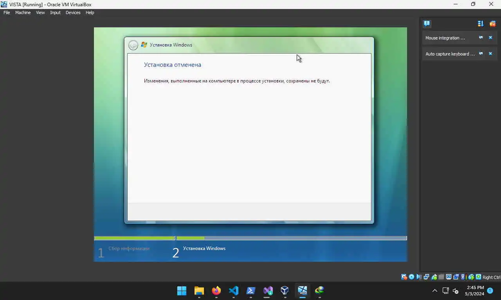Viewport: 501px width, 300px height.
Task: Click the Right Ctrl host key label
Action: [x=491, y=277]
